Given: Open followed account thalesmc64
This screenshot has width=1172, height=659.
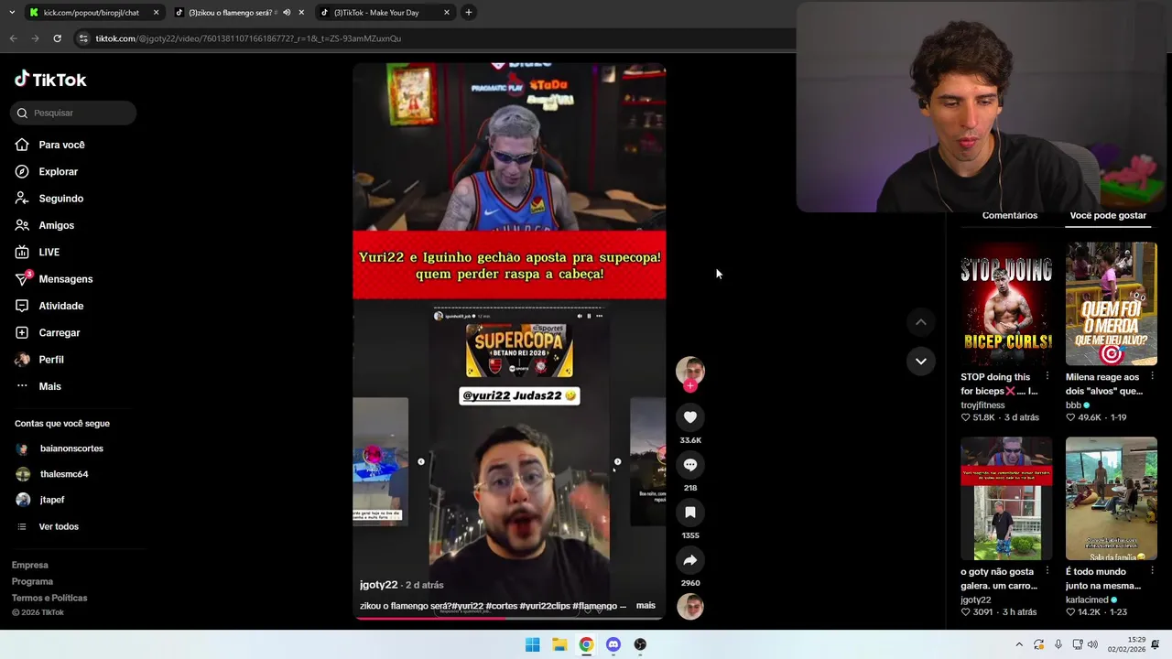Looking at the screenshot, I should point(64,474).
